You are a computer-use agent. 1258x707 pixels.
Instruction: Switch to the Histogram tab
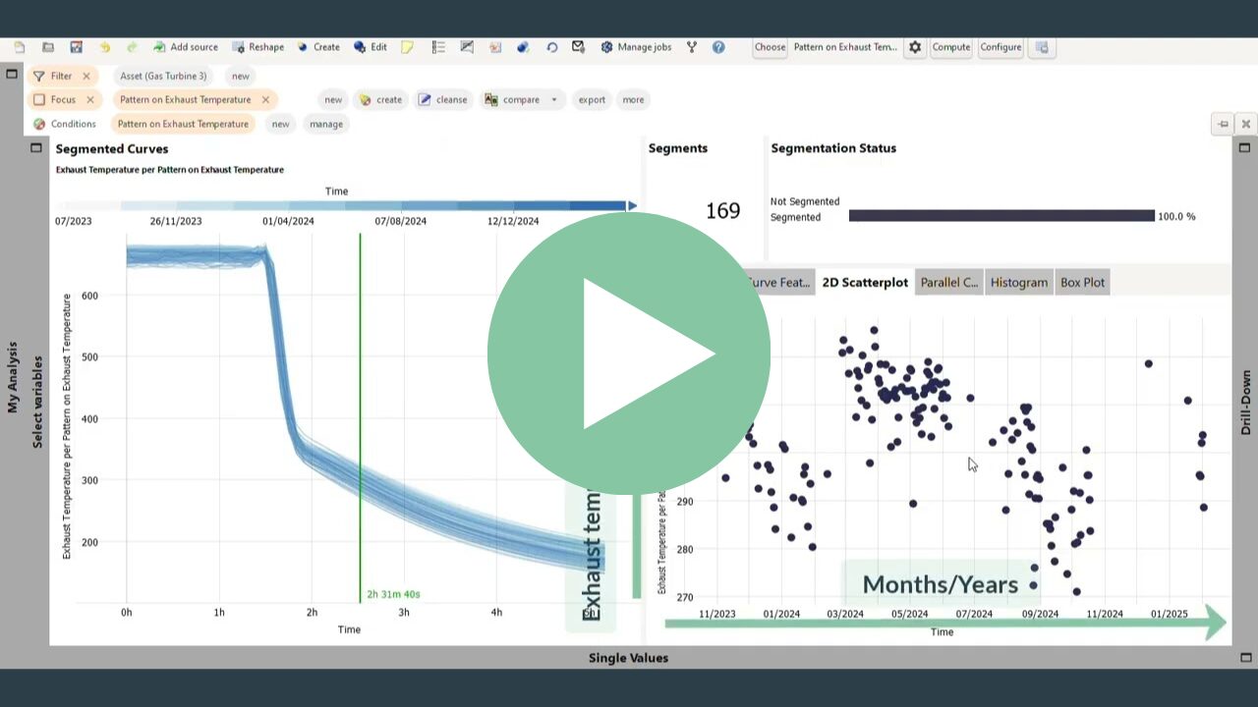tap(1018, 283)
